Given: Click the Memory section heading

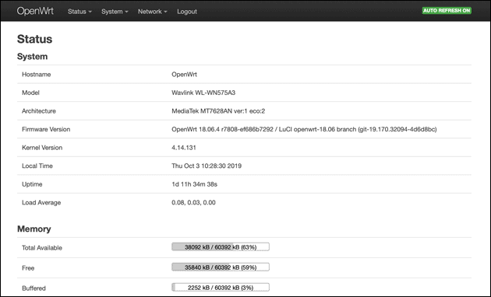Looking at the screenshot, I should pos(34,229).
